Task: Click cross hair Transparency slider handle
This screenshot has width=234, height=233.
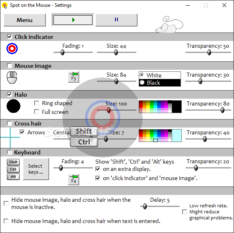Action: 205,139
